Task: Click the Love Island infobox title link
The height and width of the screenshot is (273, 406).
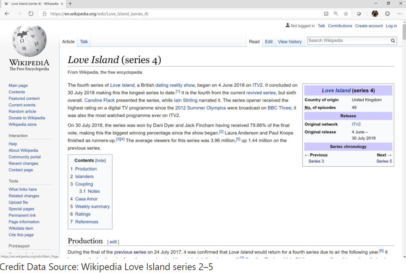Action: click(x=336, y=90)
